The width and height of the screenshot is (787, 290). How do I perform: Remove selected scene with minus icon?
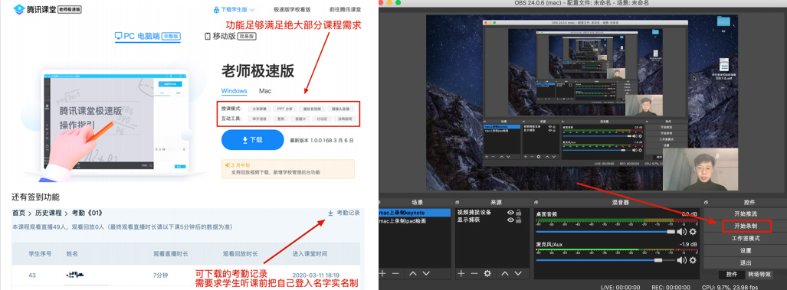coord(395,273)
